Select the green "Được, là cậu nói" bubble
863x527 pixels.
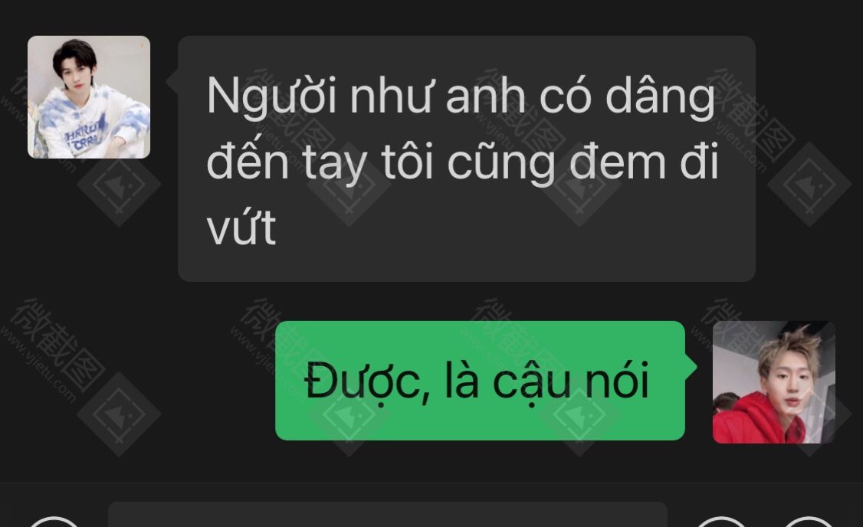(x=480, y=381)
